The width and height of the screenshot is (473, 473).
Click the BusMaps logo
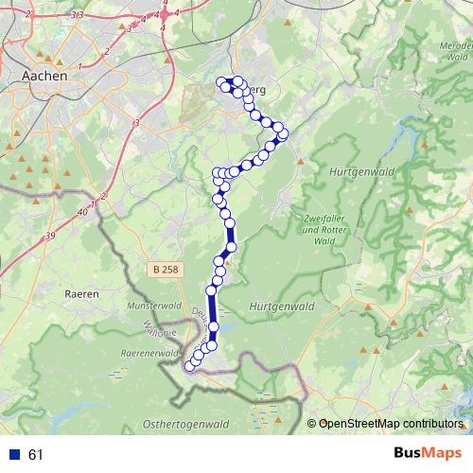[428, 453]
